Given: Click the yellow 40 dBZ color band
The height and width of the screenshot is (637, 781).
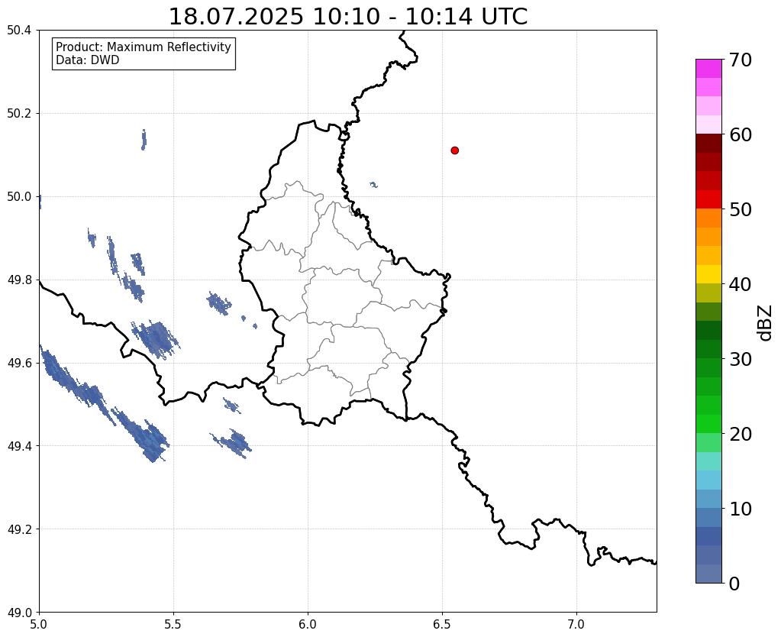Looking at the screenshot, I should click(708, 274).
